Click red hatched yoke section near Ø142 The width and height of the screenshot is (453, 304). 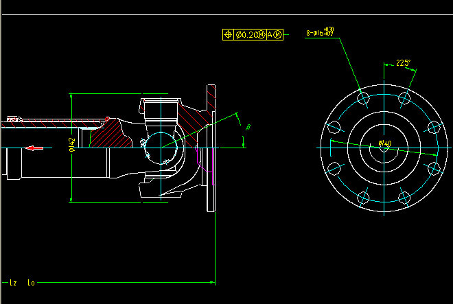(x=108, y=136)
